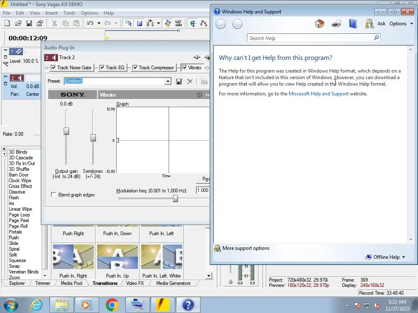Enable Blend graph edges checkbox
Screen dimensions: 418x313
pos(53,194)
